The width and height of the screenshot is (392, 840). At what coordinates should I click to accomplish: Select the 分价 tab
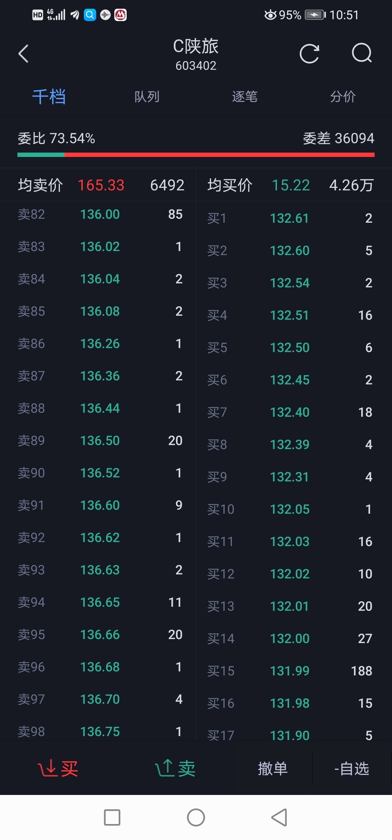coord(343,97)
